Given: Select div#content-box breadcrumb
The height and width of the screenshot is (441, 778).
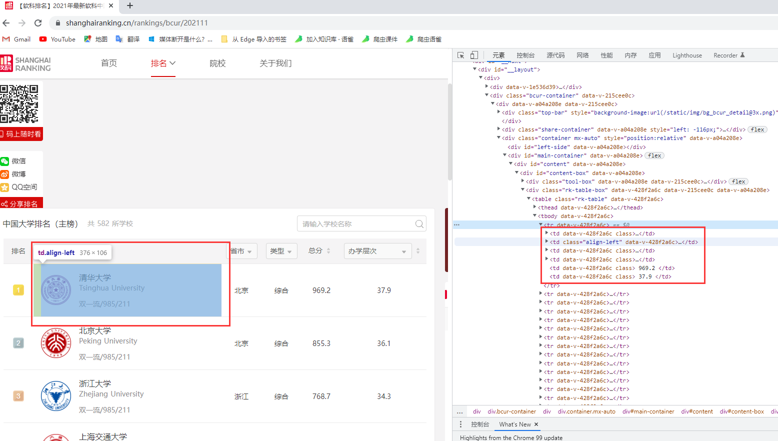Looking at the screenshot, I should 742,411.
